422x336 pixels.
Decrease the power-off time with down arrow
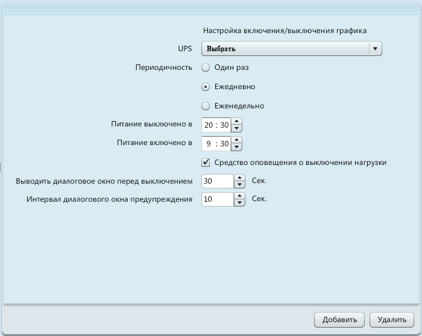coord(237,128)
